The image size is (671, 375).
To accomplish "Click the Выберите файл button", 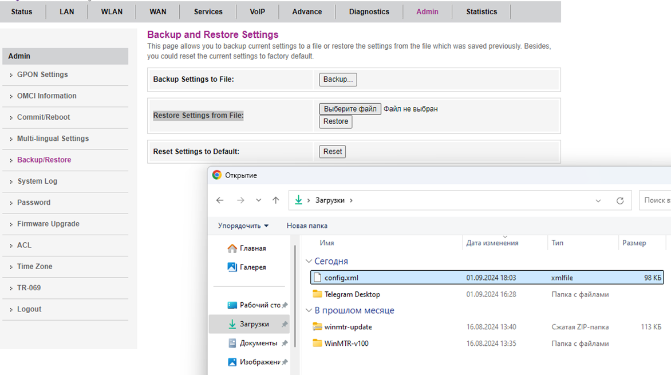I will click(350, 109).
